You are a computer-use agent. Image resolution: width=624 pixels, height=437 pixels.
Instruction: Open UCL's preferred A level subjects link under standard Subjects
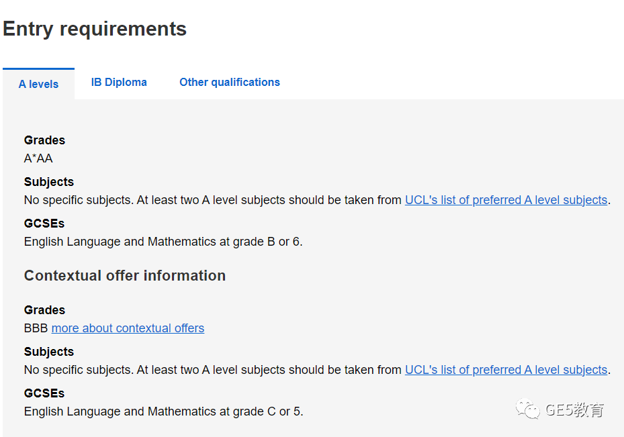[x=506, y=199]
